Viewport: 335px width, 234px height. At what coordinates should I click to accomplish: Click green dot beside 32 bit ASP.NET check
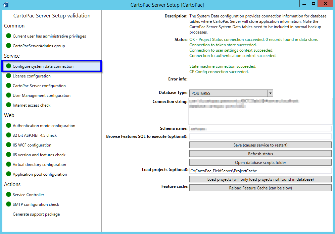coord(8,135)
